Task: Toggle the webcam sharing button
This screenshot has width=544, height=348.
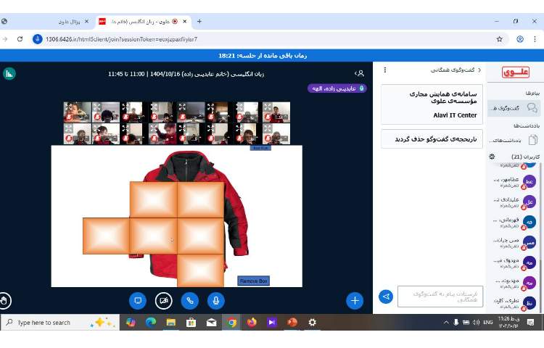Action: coord(164,301)
